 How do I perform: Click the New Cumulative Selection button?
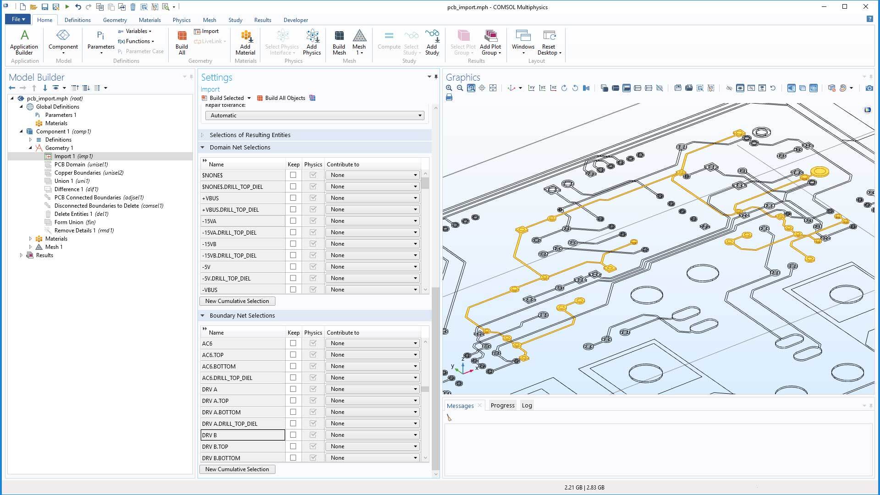click(237, 301)
